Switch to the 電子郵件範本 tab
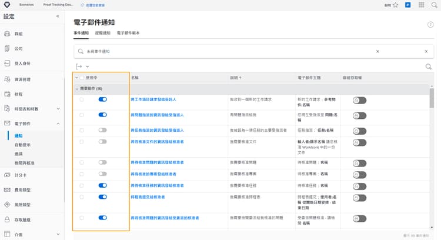The width and height of the screenshot is (441, 240). (x=128, y=33)
